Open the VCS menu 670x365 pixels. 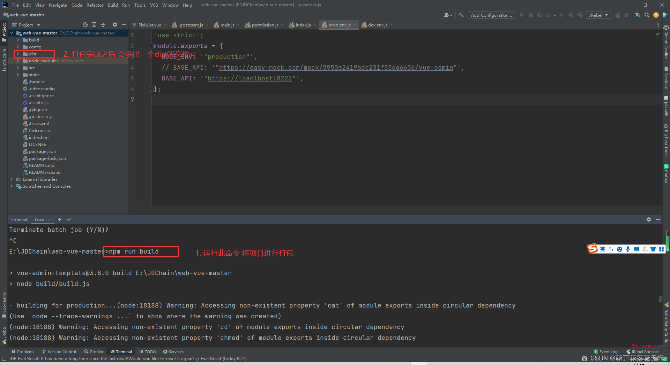point(154,5)
